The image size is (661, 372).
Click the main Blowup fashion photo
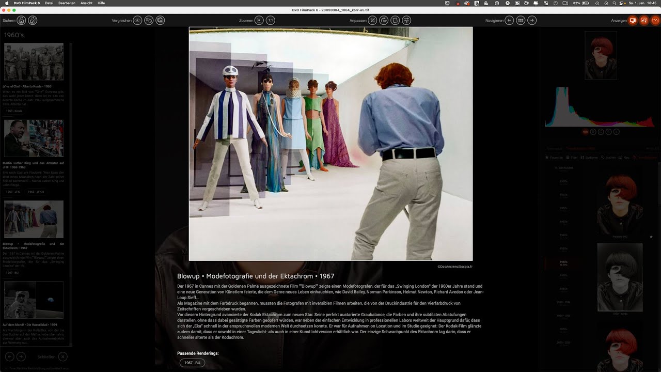click(x=330, y=144)
